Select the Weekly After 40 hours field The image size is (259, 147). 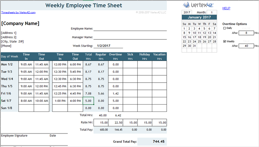coord(246,46)
